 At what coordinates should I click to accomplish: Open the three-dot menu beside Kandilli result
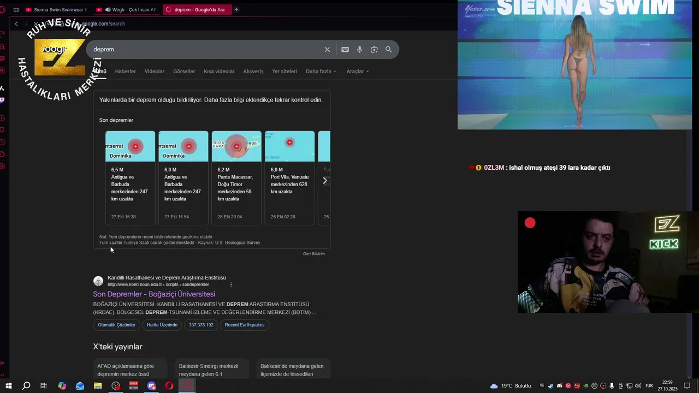pos(231,284)
